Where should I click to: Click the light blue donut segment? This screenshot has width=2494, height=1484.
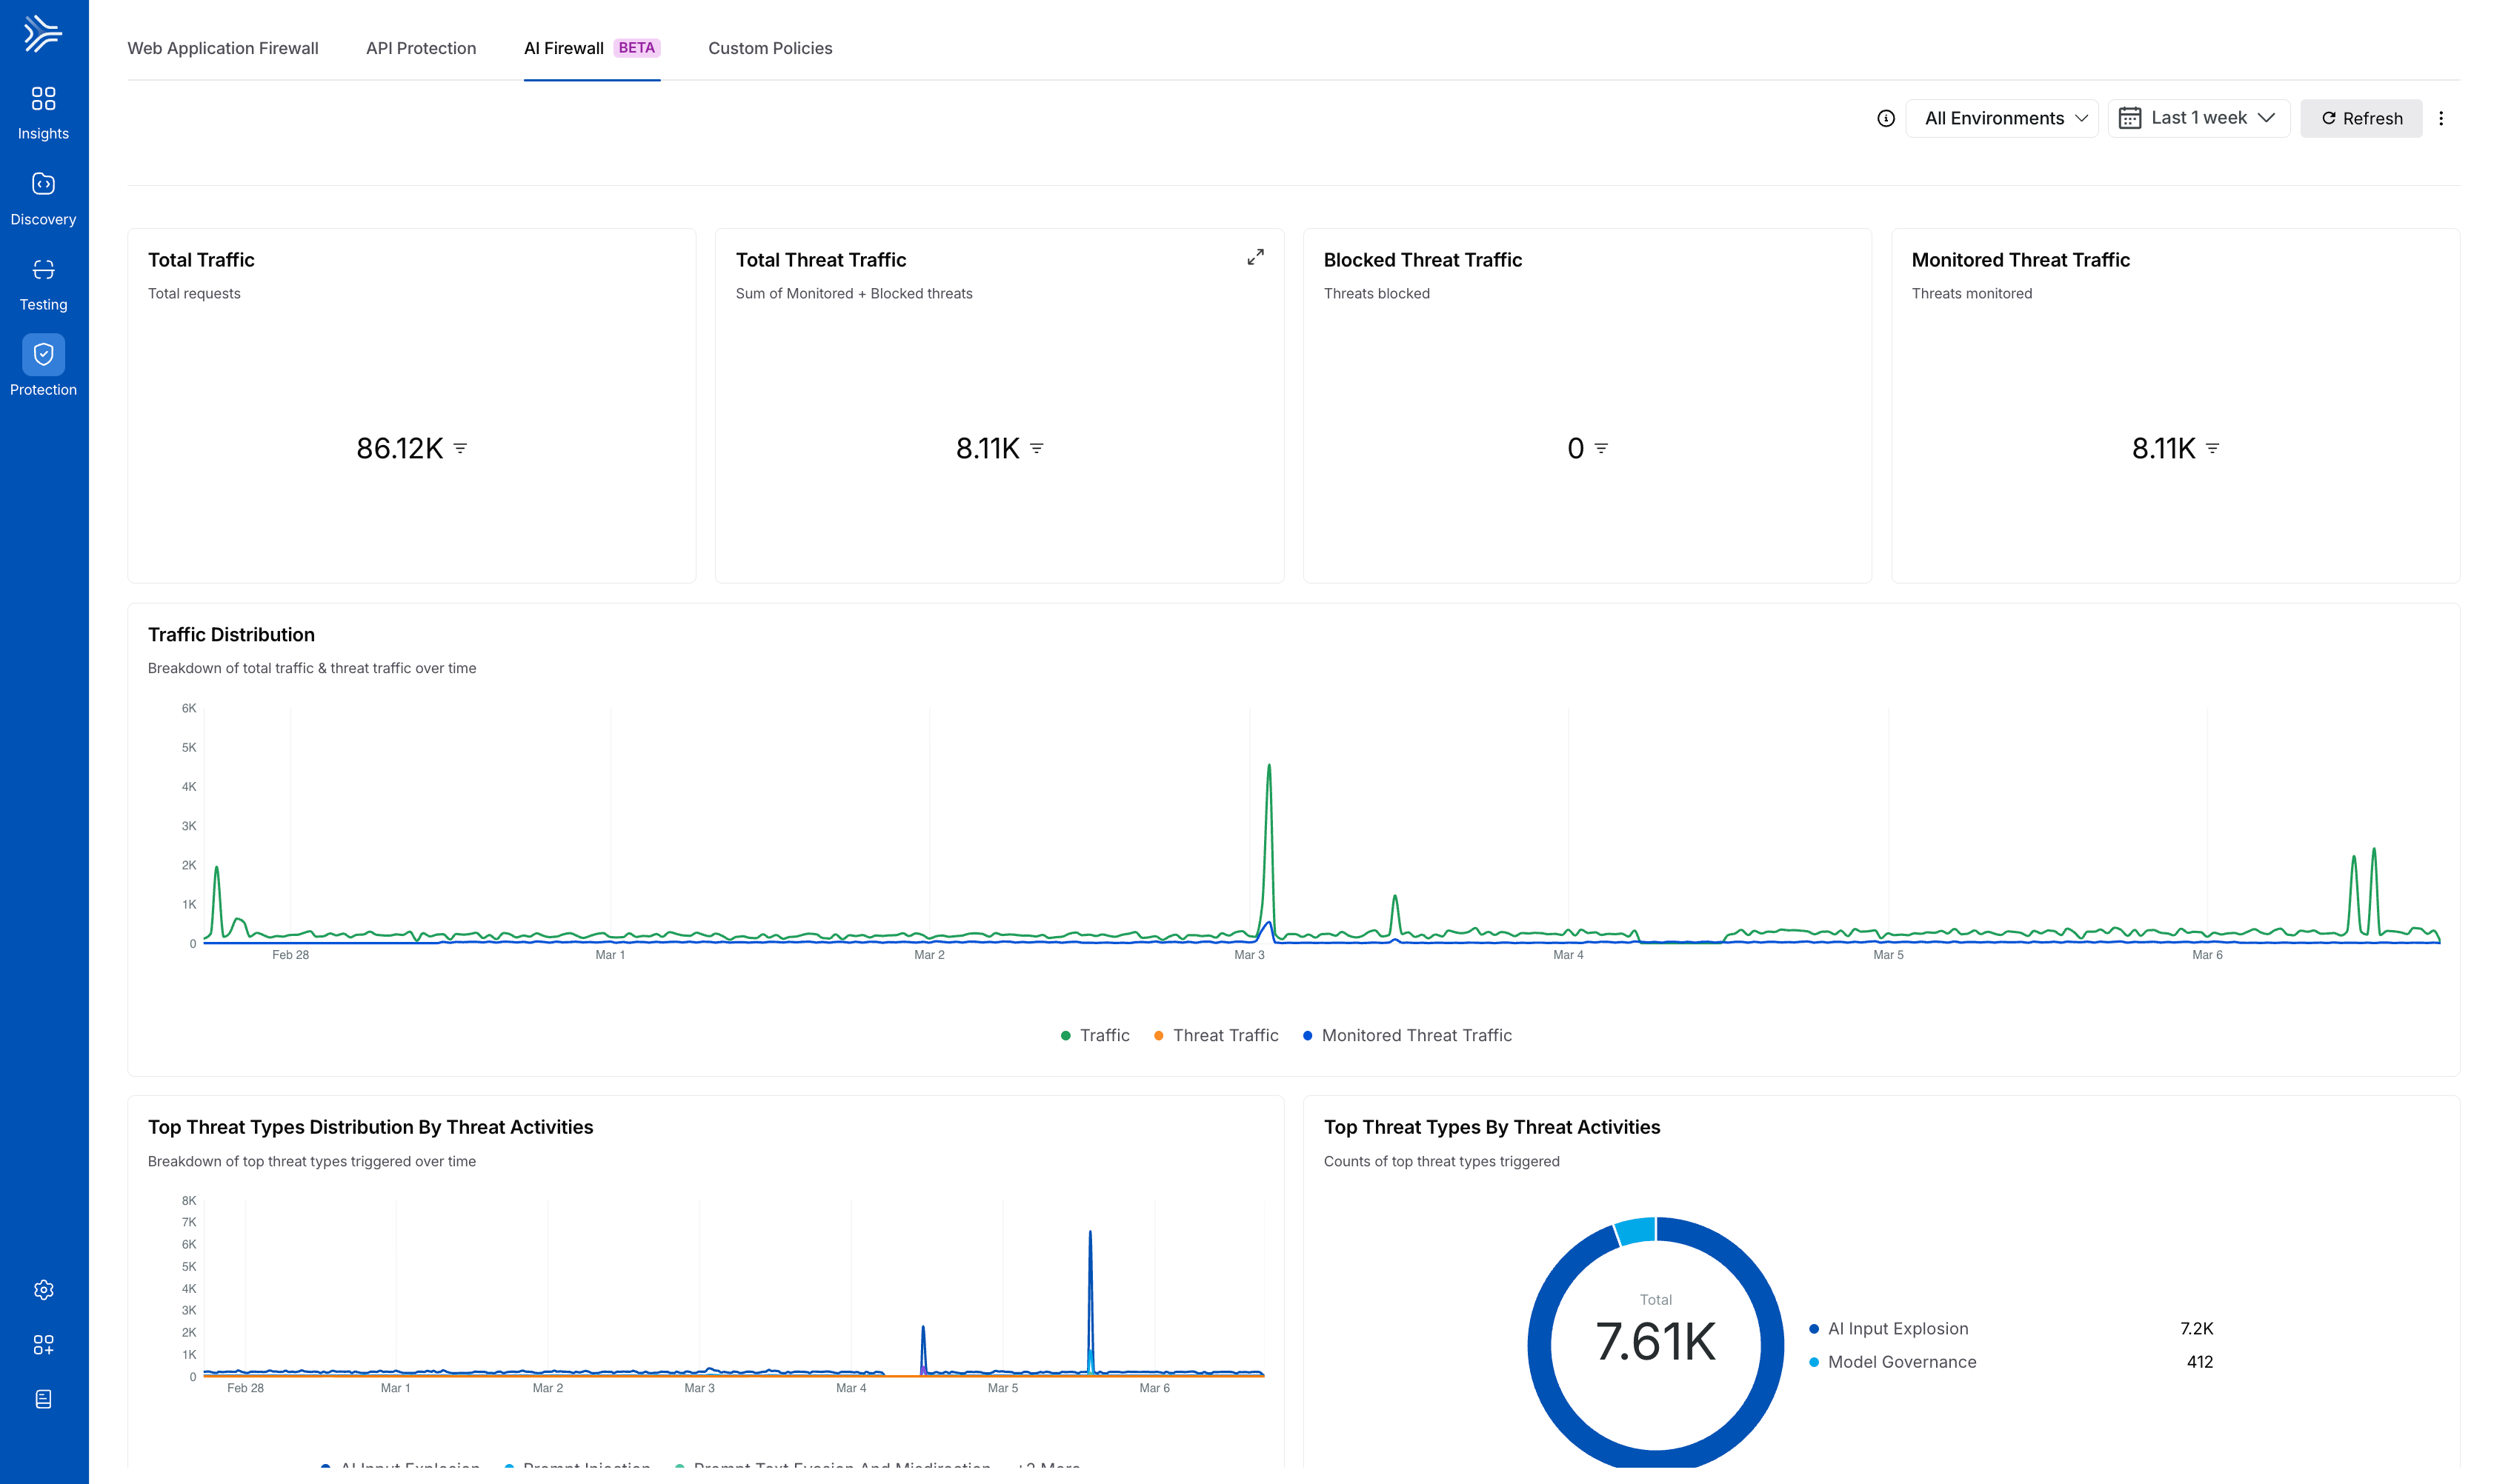click(1637, 1231)
